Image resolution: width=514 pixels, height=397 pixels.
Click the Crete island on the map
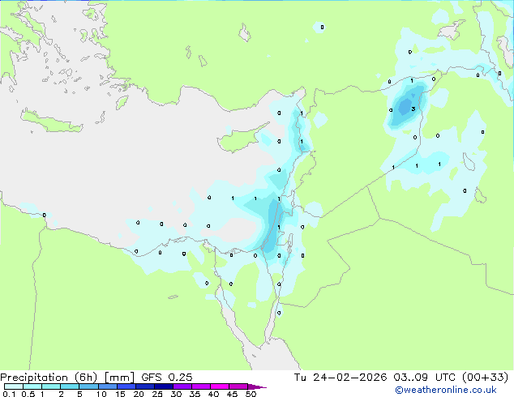coord(51,122)
